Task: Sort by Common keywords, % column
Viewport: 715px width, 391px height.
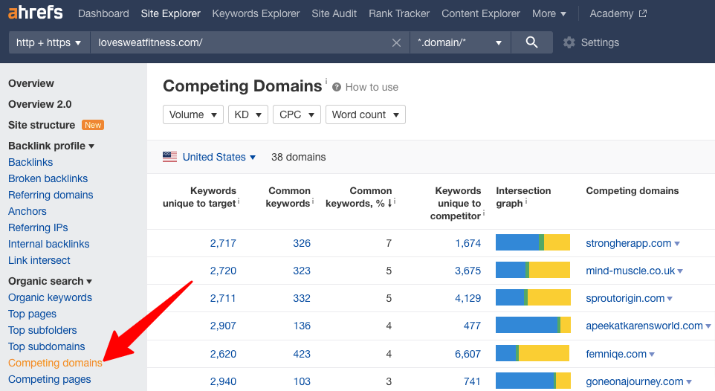Action: point(359,197)
